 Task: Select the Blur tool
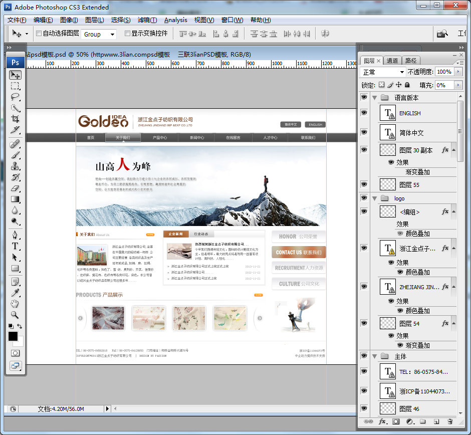[15, 210]
